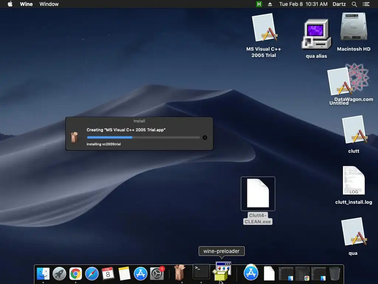Image resolution: width=378 pixels, height=284 pixels.
Task: Open Notes from the Dock
Action: [x=124, y=274]
